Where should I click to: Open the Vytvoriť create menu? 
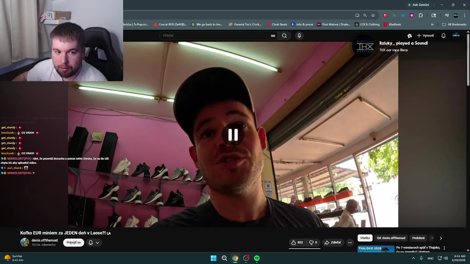(425, 36)
